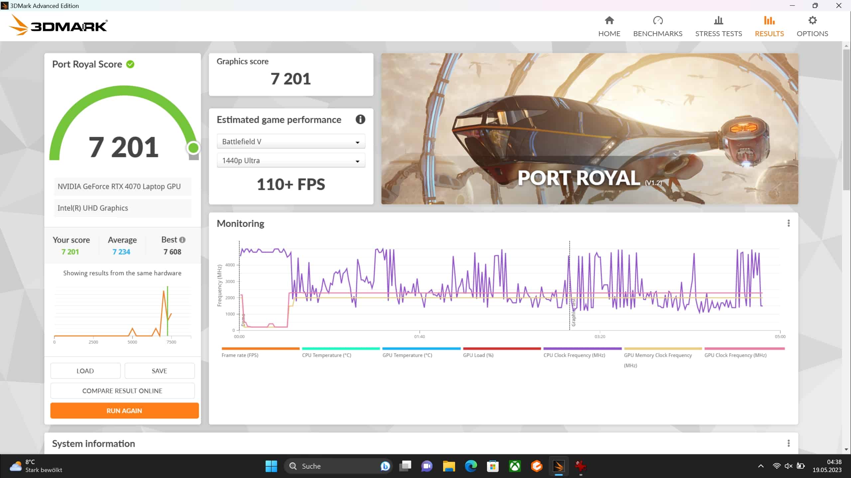Click the Best score info icon
851x478 pixels.
pos(182,240)
